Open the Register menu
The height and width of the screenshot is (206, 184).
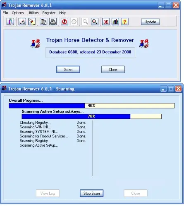(49, 13)
